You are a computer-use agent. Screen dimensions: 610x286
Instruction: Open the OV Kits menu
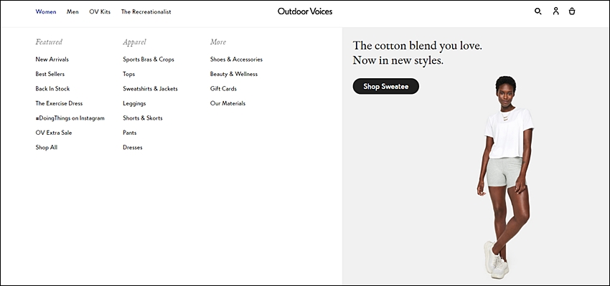(x=100, y=11)
